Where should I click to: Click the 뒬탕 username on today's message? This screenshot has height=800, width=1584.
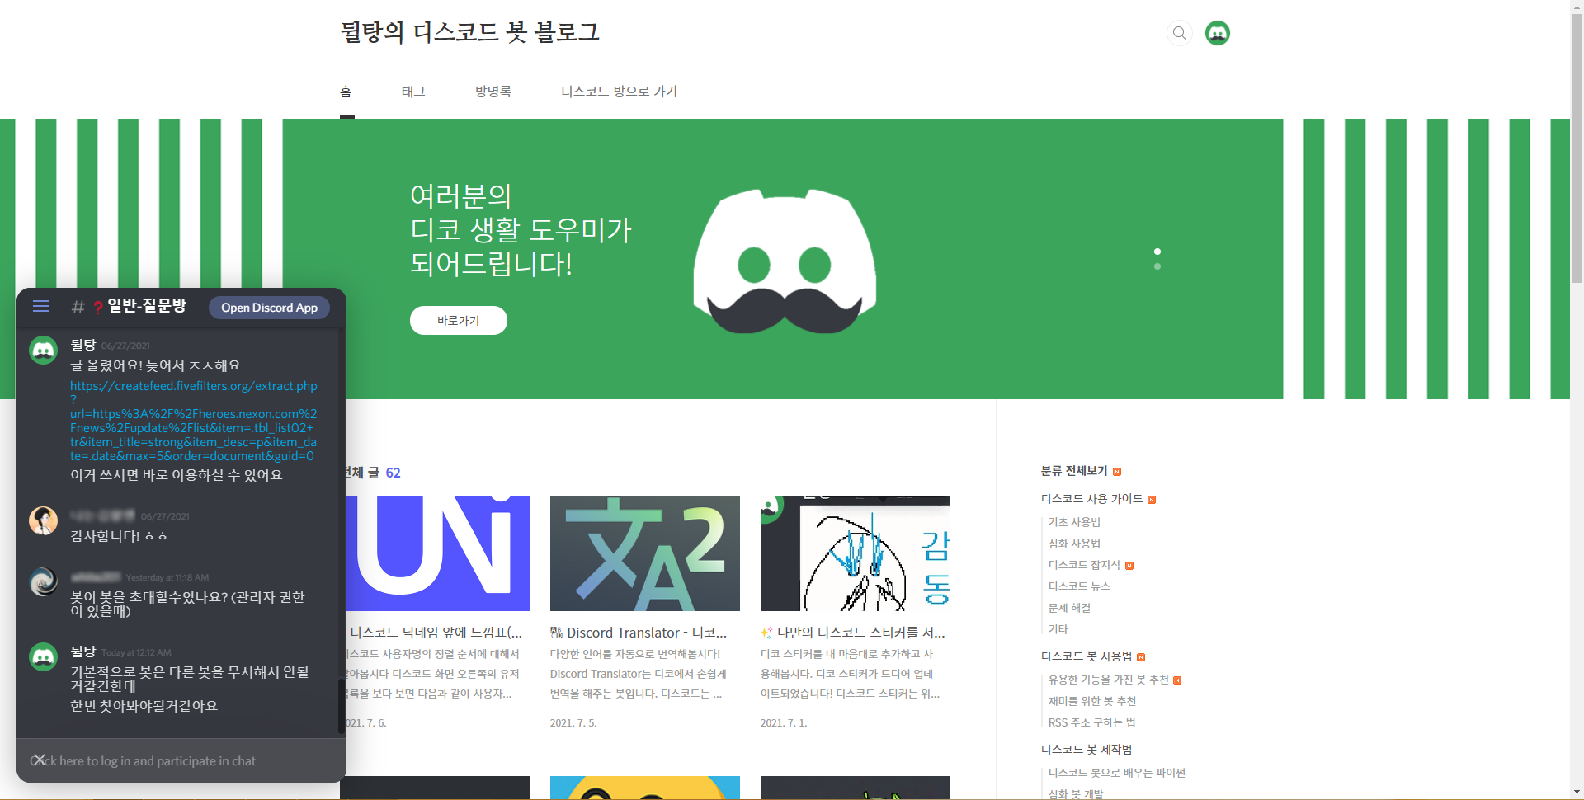83,652
